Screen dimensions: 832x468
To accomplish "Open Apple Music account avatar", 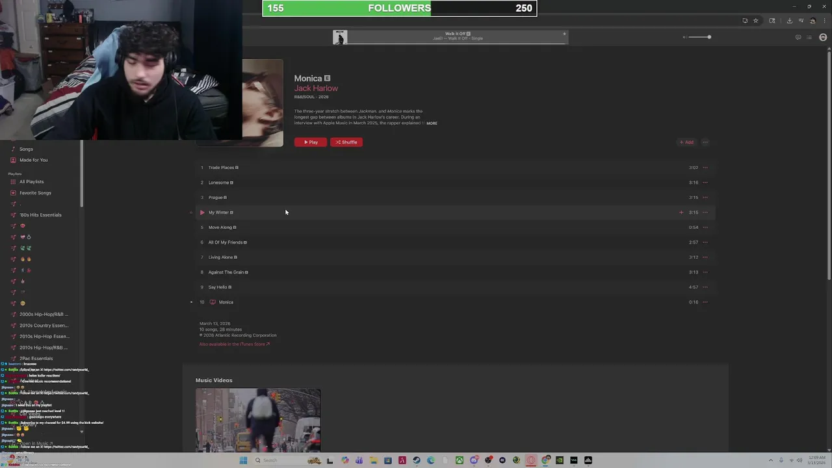I will [x=823, y=37].
